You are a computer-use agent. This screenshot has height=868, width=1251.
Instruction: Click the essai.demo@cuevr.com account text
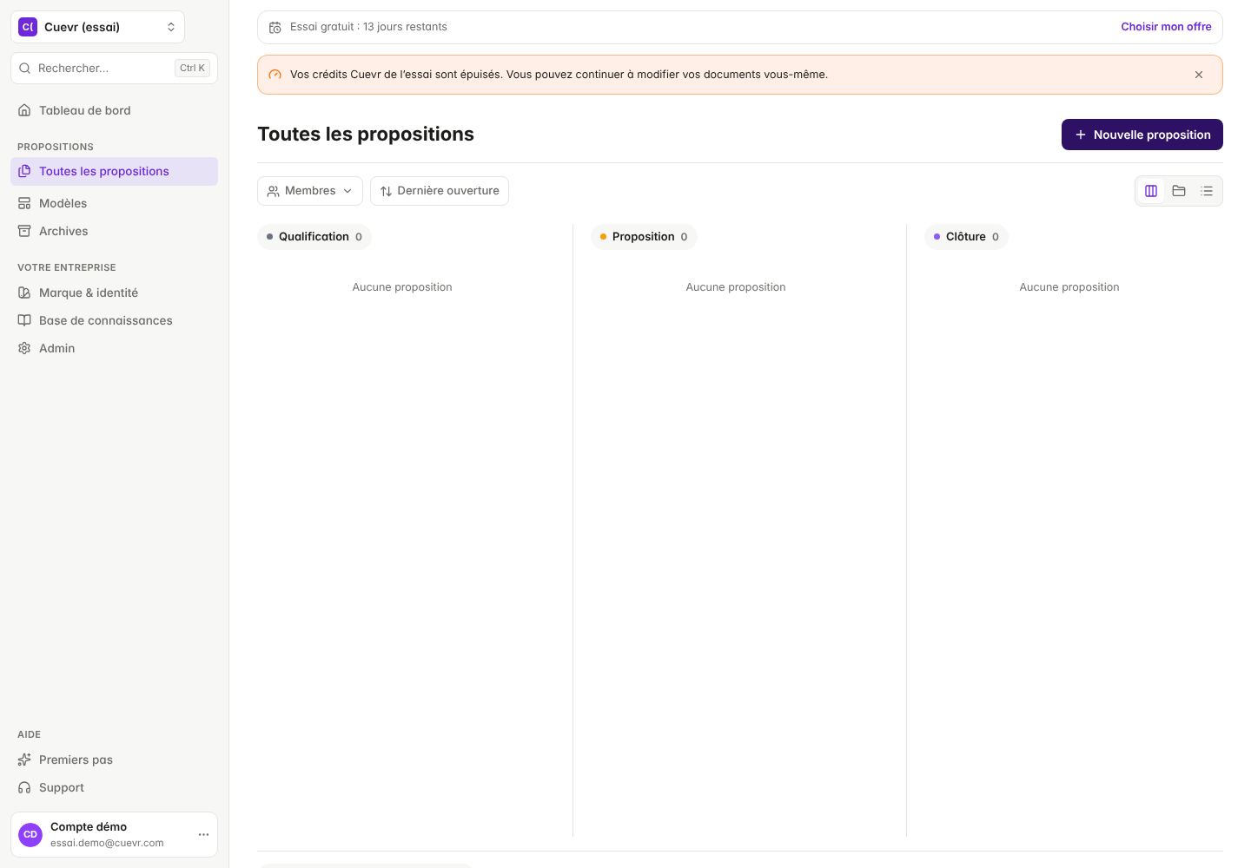tap(107, 843)
